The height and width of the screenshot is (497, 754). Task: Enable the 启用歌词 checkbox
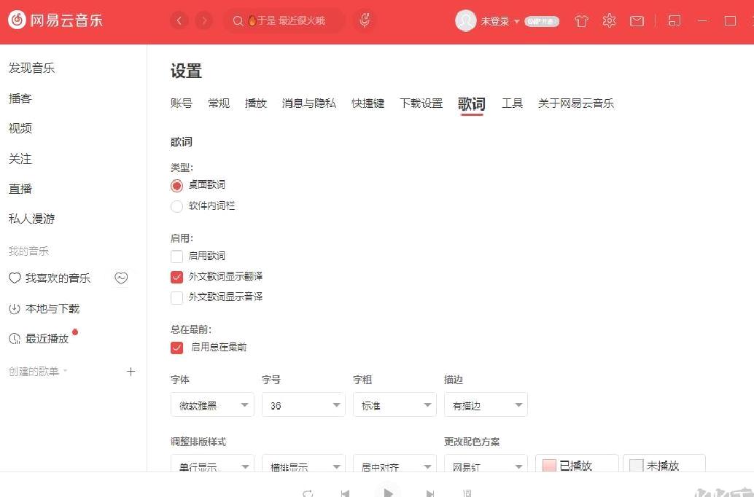[x=176, y=257]
